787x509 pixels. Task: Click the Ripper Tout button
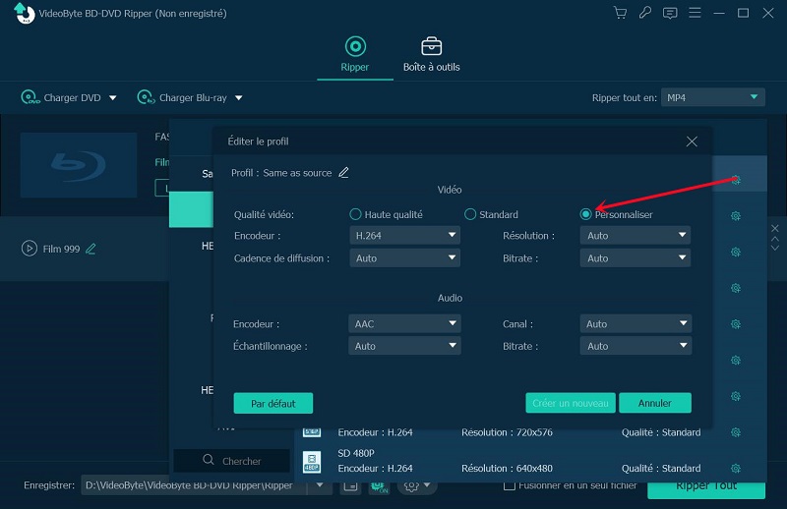pyautogui.click(x=706, y=490)
